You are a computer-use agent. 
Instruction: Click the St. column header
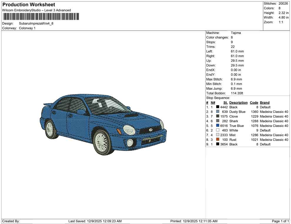point(225,102)
